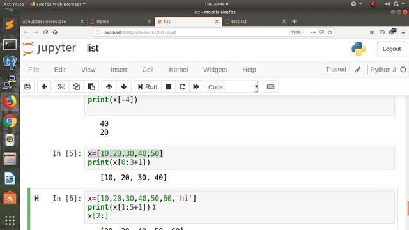Open LibreOffice Writer from the dock
409x230 pixels.
click(x=10, y=178)
